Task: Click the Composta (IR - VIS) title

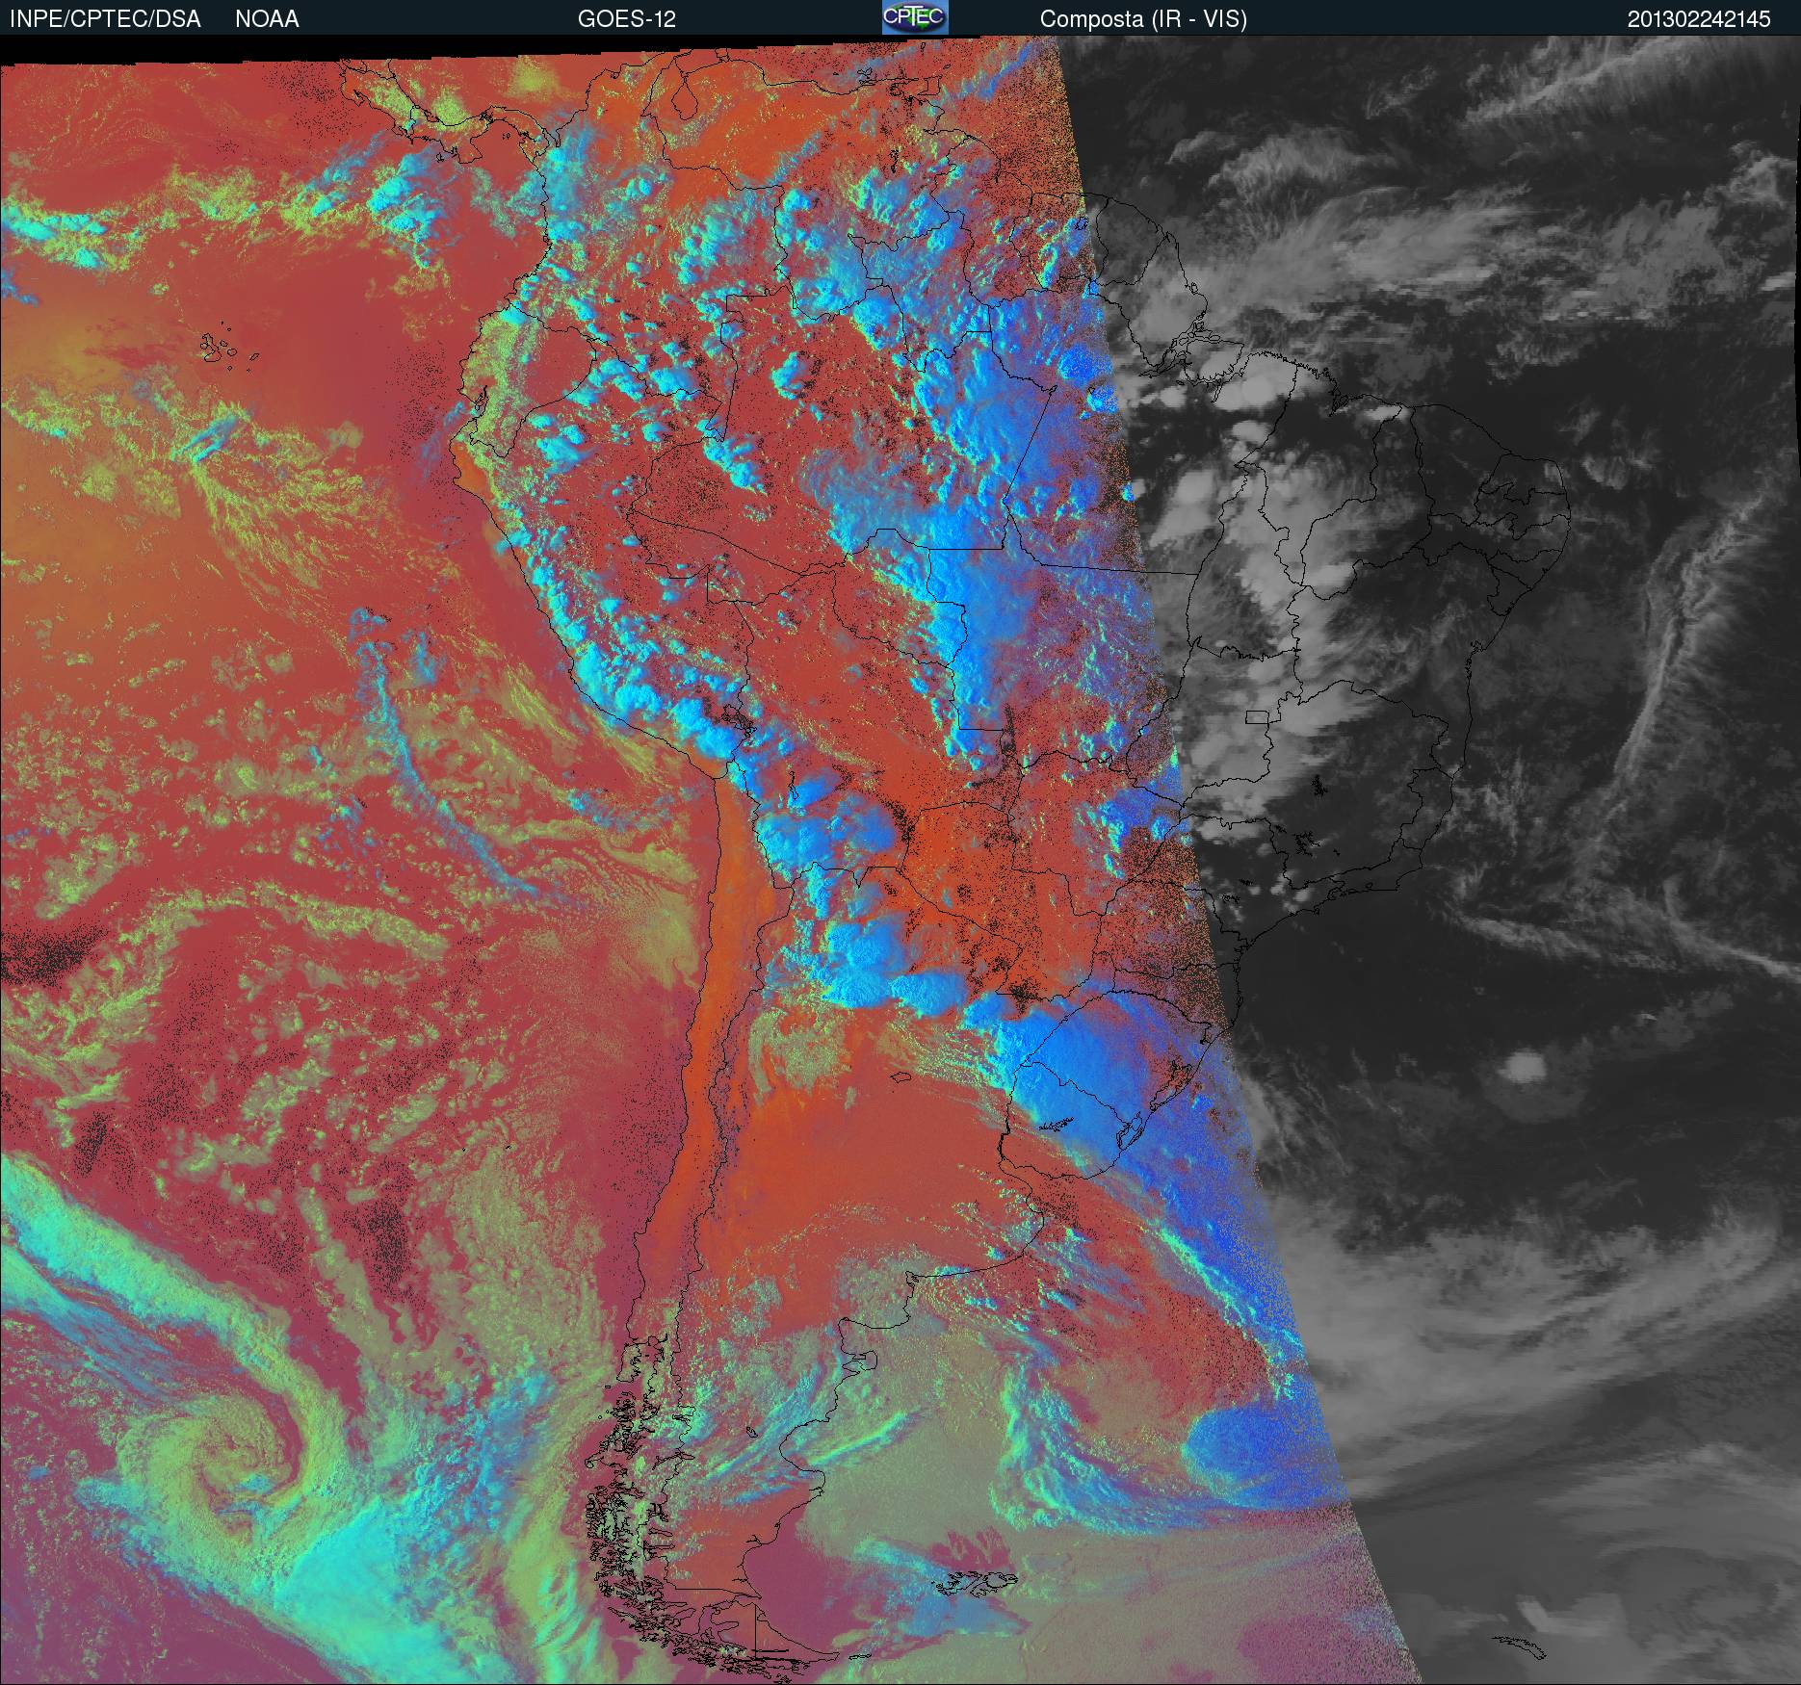Action: tap(1143, 19)
